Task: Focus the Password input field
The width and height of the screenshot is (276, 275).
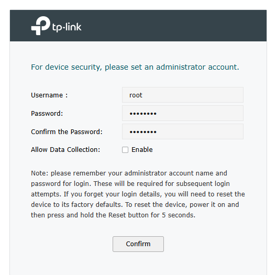Action: [x=183, y=113]
